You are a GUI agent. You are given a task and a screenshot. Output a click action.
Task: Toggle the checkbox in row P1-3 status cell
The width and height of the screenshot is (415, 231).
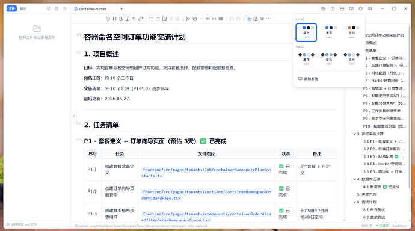(281, 211)
